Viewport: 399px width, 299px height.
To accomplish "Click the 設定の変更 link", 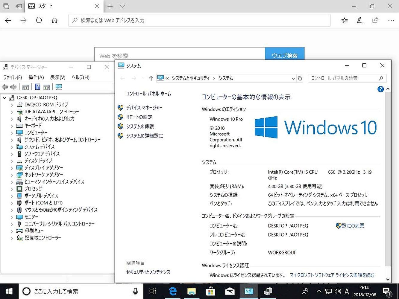I will point(353,226).
